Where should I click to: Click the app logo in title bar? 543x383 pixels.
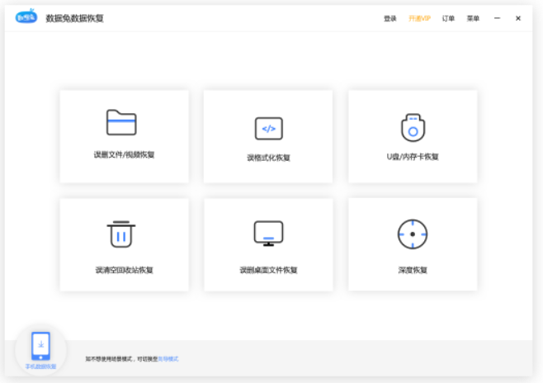click(26, 17)
